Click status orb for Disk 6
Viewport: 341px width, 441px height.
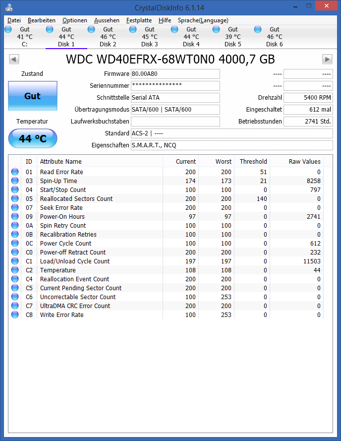point(258,29)
